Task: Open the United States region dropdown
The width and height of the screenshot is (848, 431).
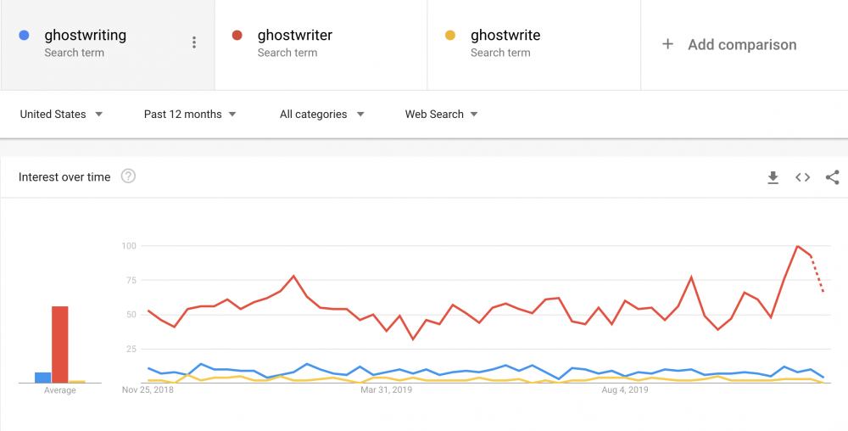Action: [x=61, y=115]
